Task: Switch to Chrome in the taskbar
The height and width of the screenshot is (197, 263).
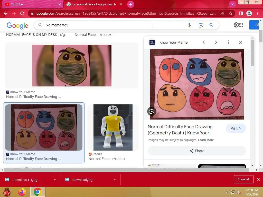Action: [38, 192]
